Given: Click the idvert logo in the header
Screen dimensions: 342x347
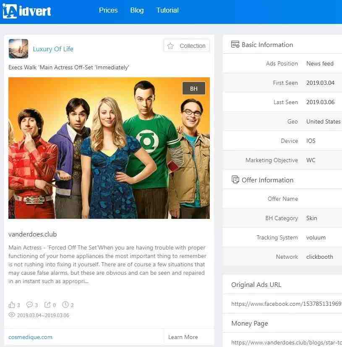Looking at the screenshot, I should 27,11.
